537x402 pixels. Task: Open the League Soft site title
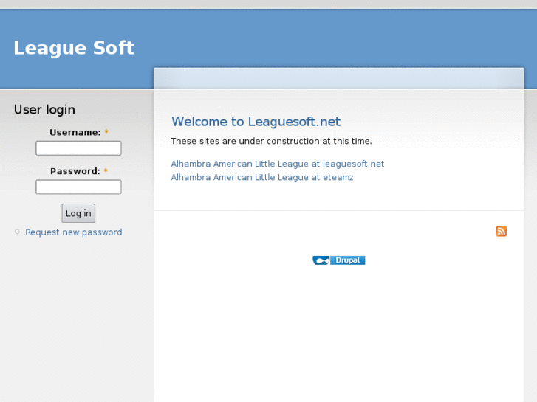click(x=74, y=48)
